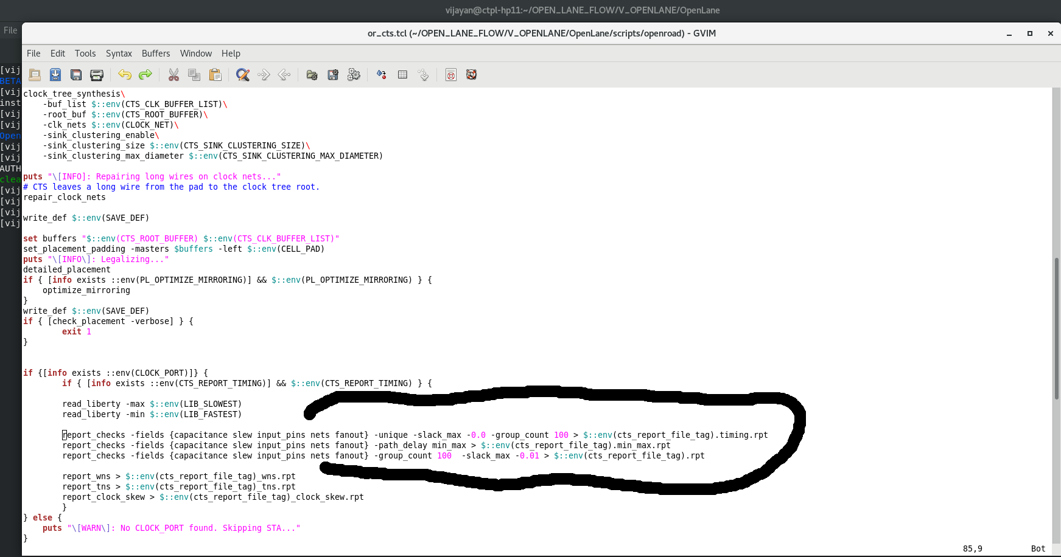The width and height of the screenshot is (1061, 557).
Task: Find previous match using the back-arrows icon
Action: [x=284, y=75]
